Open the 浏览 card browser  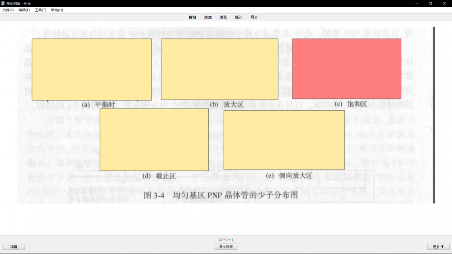[x=223, y=17]
